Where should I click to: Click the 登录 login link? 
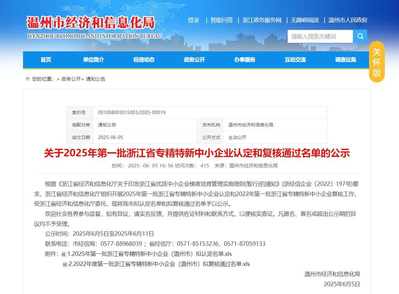(194, 20)
